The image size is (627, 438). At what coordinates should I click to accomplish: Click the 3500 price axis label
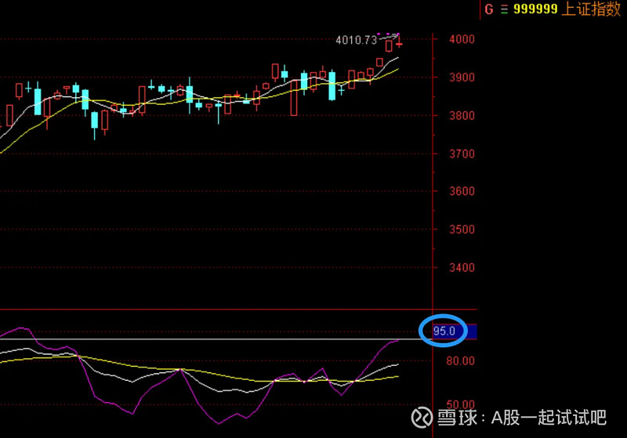[462, 230]
